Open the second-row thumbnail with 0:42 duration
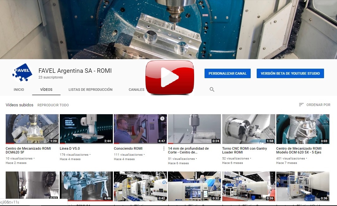The image size is (337, 206). [x=140, y=186]
